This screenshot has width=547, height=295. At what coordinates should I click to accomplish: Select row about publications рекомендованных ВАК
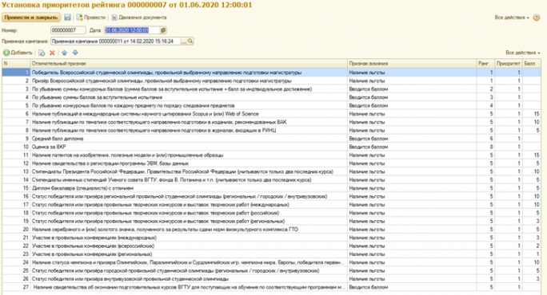pos(271,122)
